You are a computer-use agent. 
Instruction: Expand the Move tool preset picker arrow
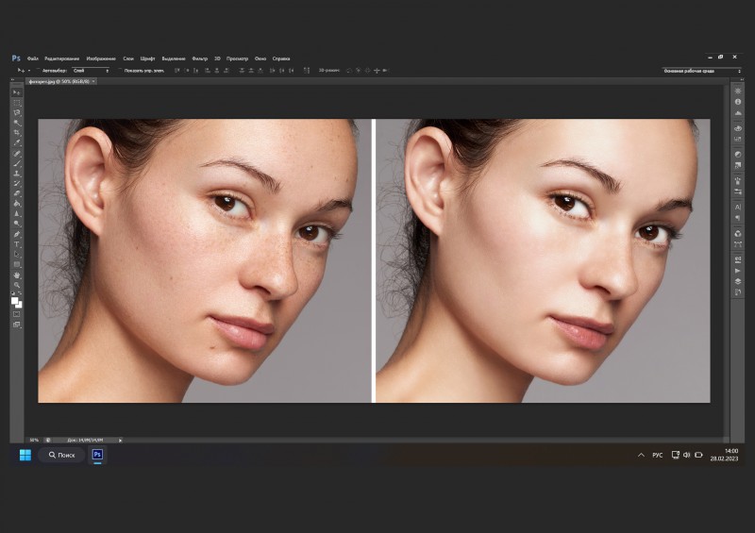coord(29,71)
